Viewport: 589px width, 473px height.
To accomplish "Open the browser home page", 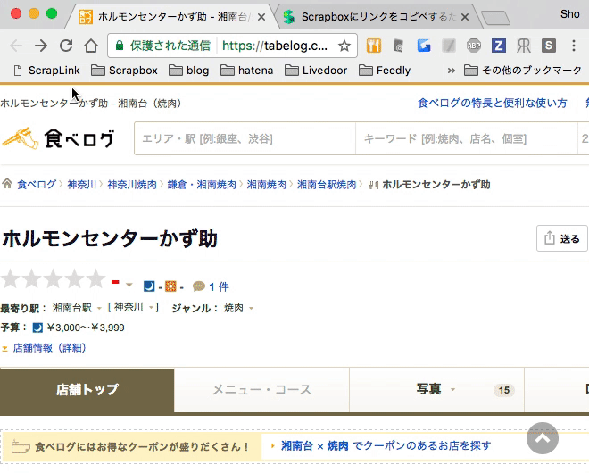I will point(91,46).
